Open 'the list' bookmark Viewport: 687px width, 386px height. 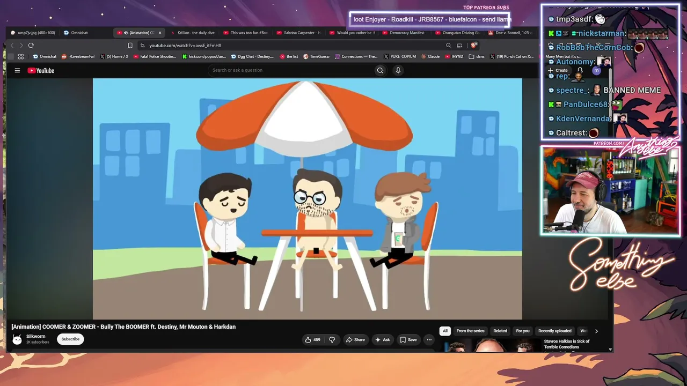289,56
